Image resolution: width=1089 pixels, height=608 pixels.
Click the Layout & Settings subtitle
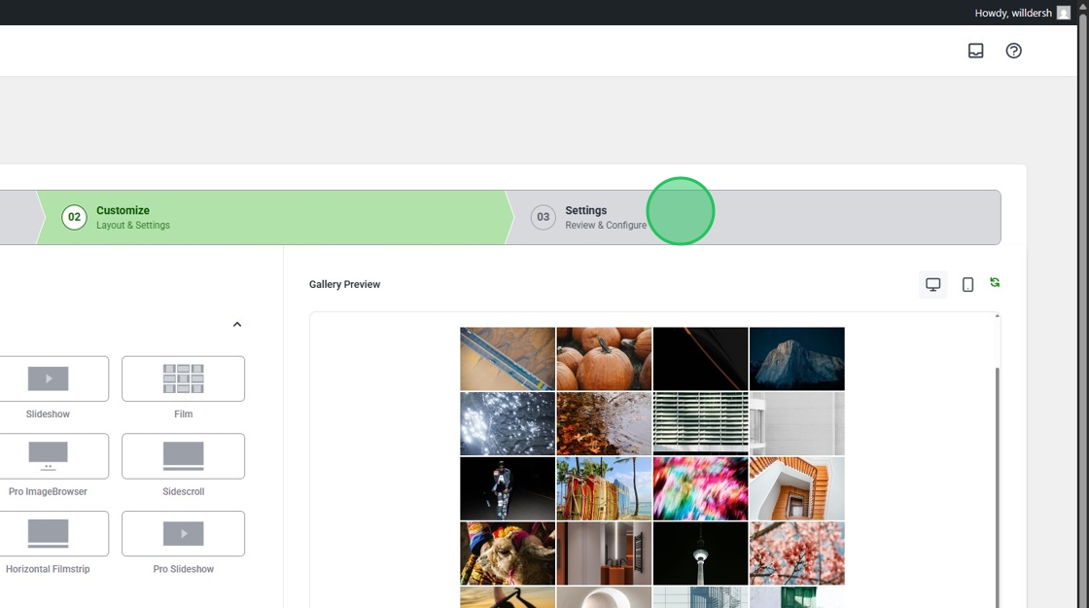[133, 225]
